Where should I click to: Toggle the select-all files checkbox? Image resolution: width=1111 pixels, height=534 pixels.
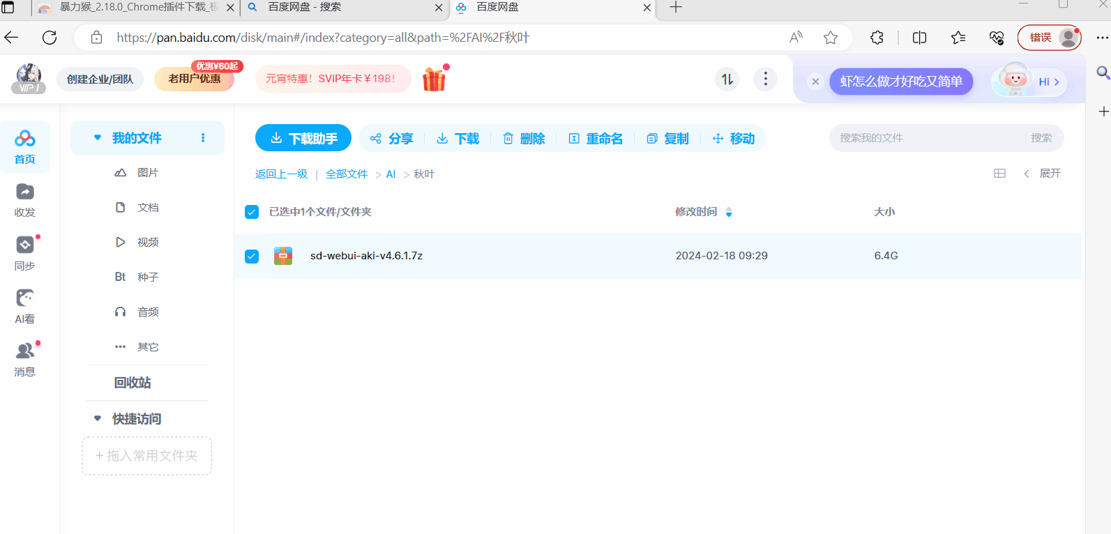point(252,212)
